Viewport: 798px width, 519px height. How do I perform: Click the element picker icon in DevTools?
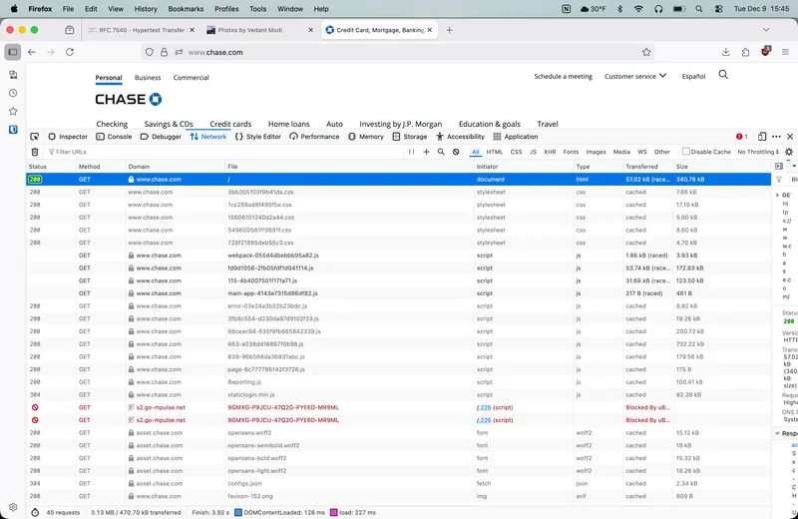34,137
